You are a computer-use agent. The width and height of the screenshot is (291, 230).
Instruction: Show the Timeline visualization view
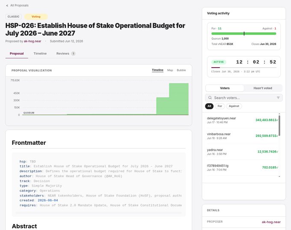(157, 70)
